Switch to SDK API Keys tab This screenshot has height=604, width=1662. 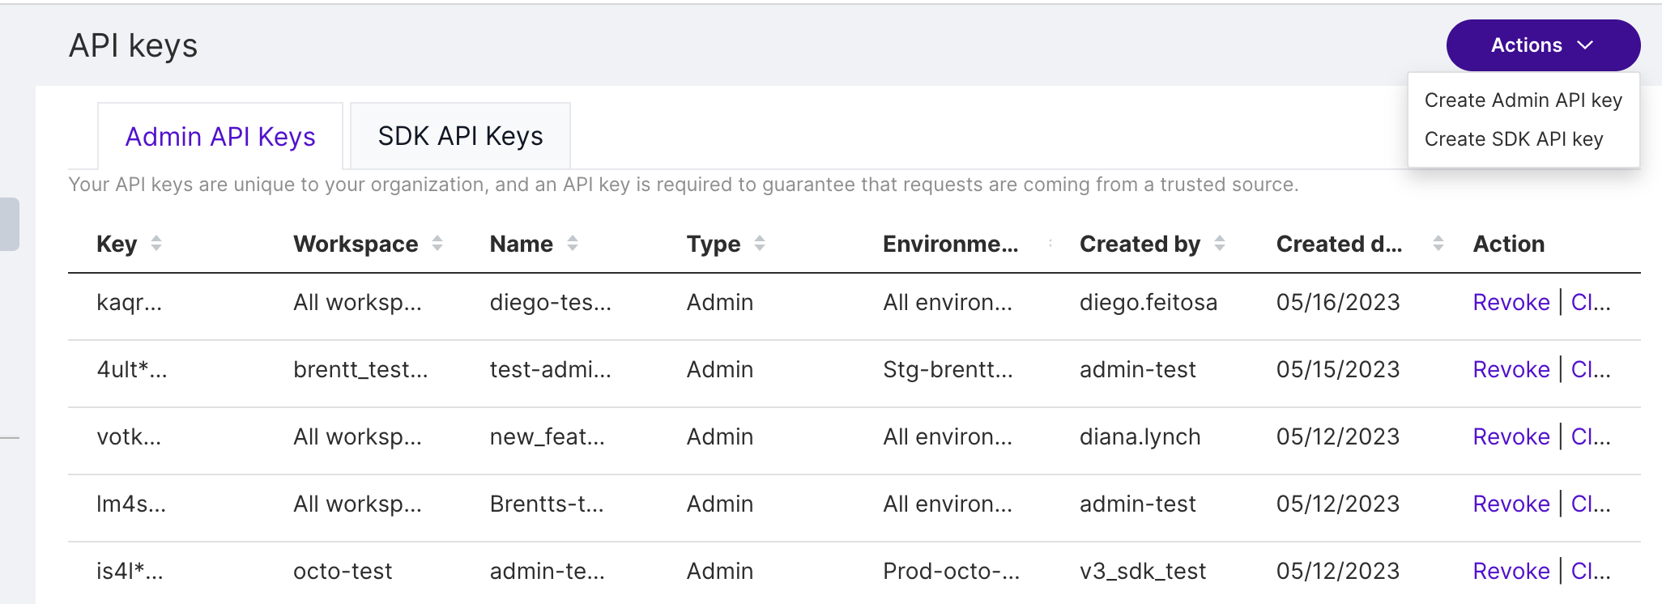click(x=460, y=136)
